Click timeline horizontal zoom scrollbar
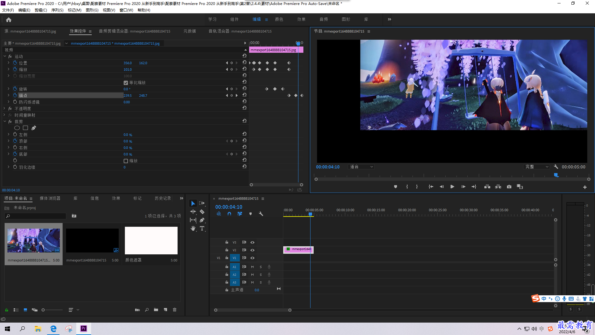This screenshot has width=595, height=335. (x=253, y=310)
